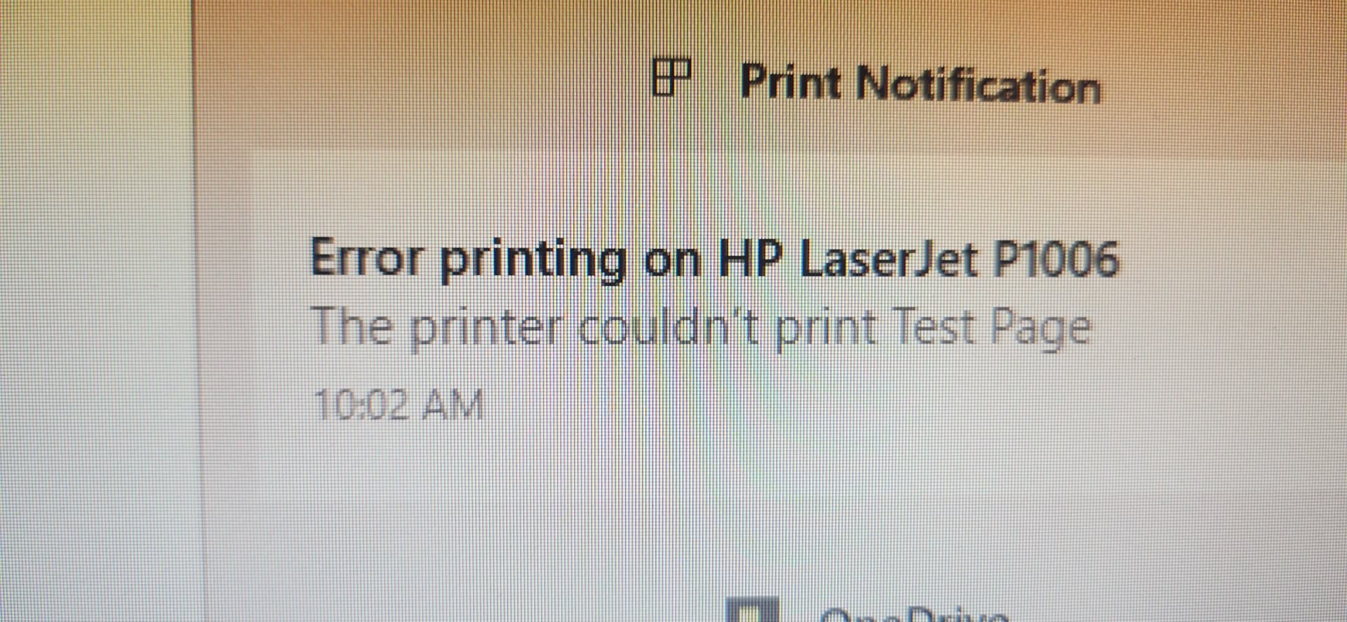This screenshot has width=1347, height=622.
Task: Click 'HP LaserJet P1006' printer name text
Action: click(x=918, y=258)
